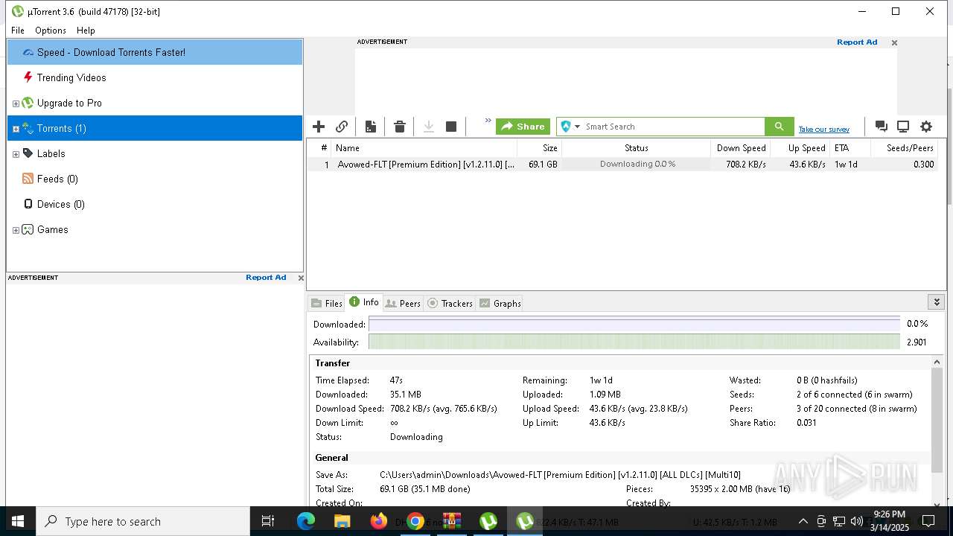953x536 pixels.
Task: Click the Labels tag icon
Action: (28, 153)
